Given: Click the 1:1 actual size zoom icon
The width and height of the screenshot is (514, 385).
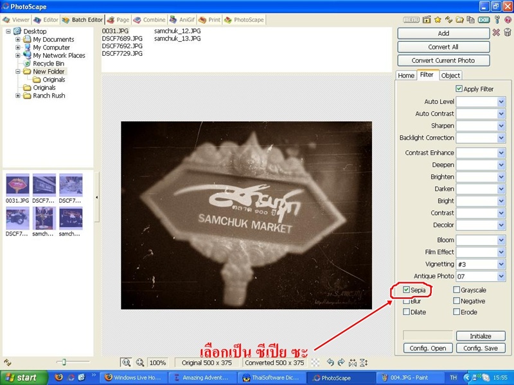Looking at the screenshot, I should coord(126,363).
